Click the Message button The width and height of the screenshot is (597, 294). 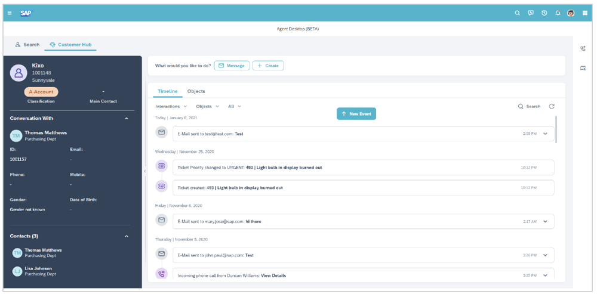(x=232, y=66)
